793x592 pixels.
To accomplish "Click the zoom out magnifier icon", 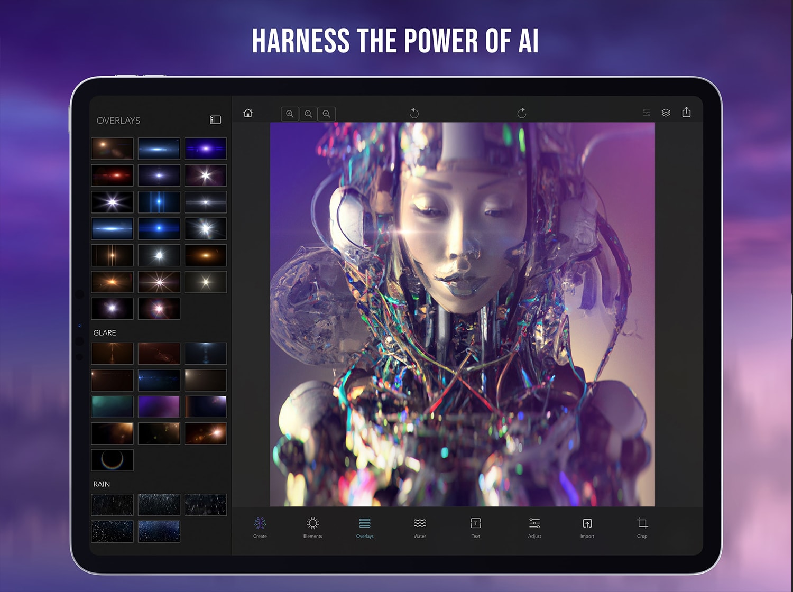I will (327, 114).
